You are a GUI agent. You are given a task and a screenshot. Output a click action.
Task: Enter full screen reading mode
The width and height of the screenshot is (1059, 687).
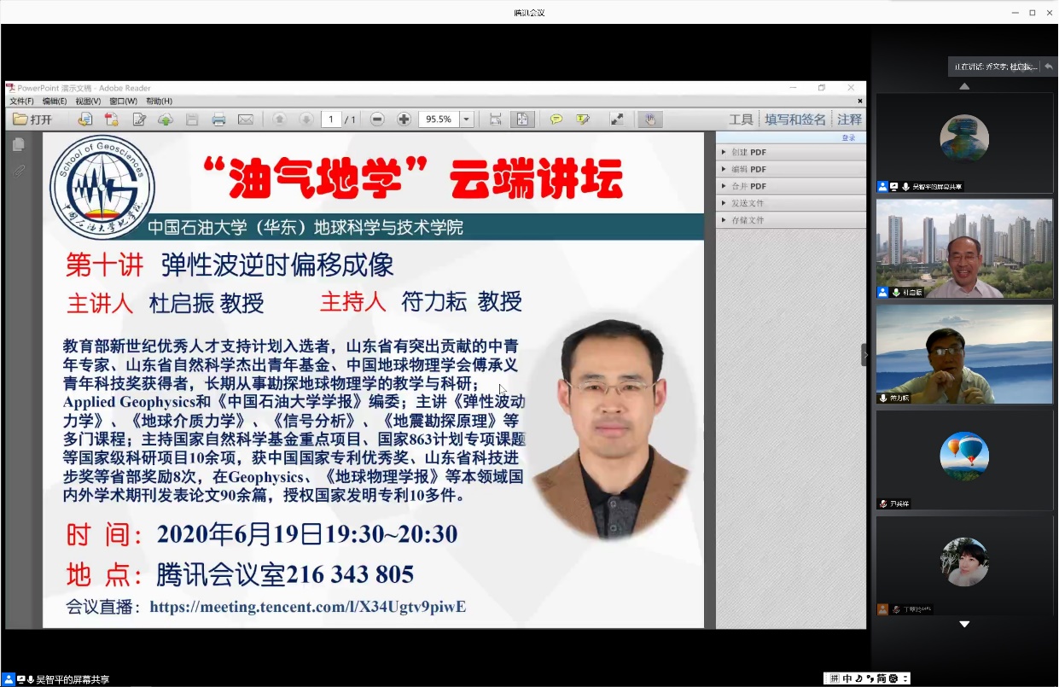[616, 119]
